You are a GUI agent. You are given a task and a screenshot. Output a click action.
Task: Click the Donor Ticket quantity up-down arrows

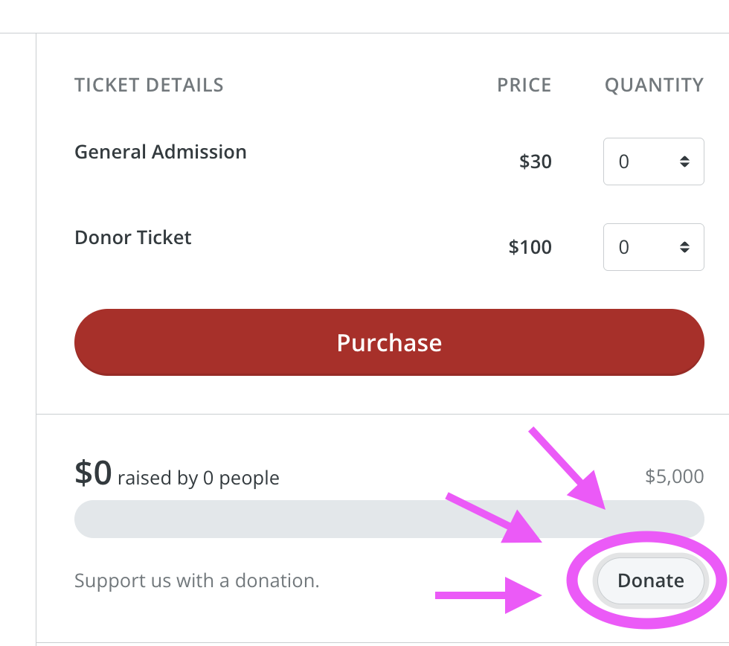(684, 247)
